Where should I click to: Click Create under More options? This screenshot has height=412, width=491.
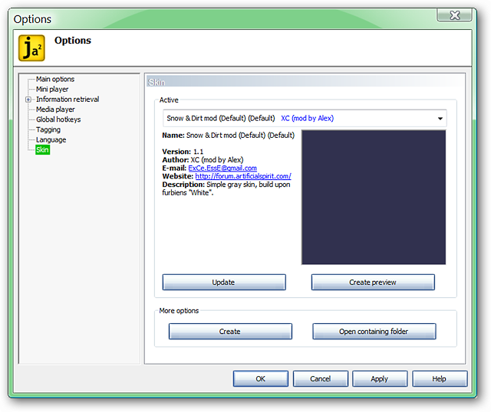point(230,332)
